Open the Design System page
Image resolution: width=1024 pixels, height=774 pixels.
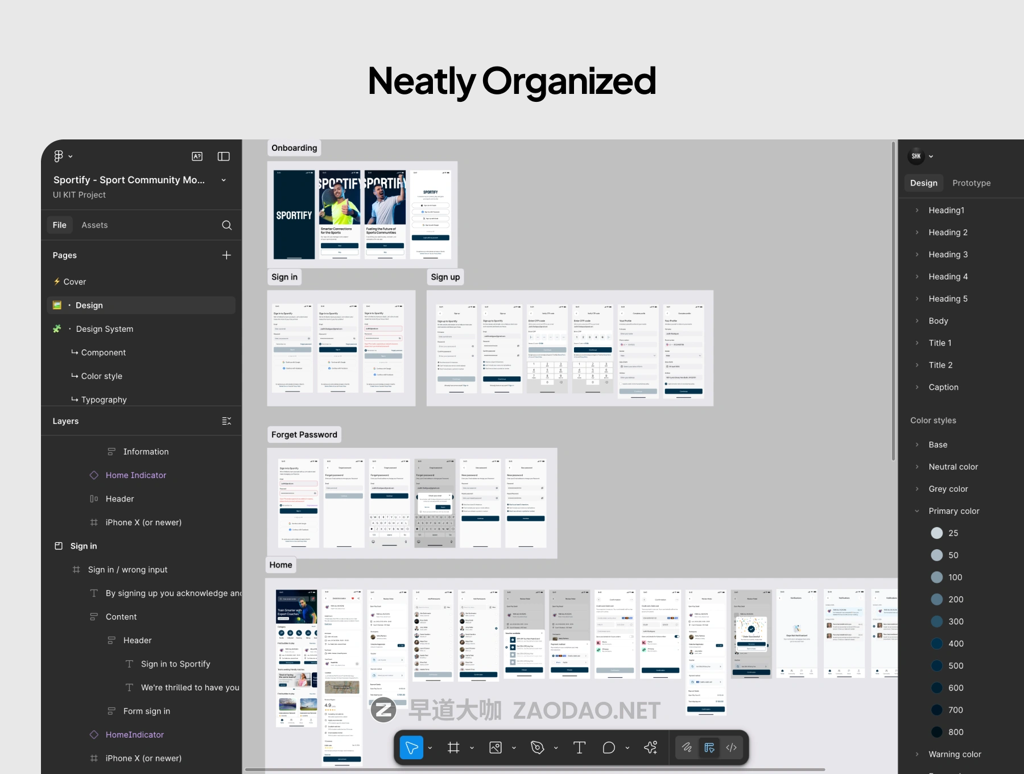pyautogui.click(x=105, y=329)
